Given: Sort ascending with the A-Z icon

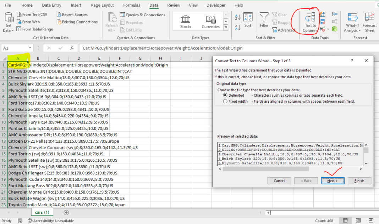Looking at the screenshot, I should (237, 16).
